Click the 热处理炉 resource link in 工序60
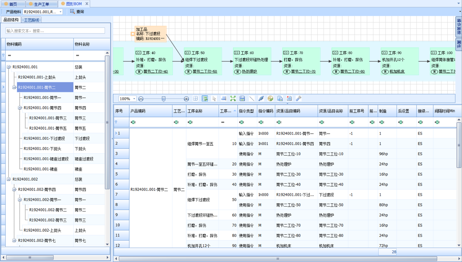462x262 pixels. click(249, 71)
